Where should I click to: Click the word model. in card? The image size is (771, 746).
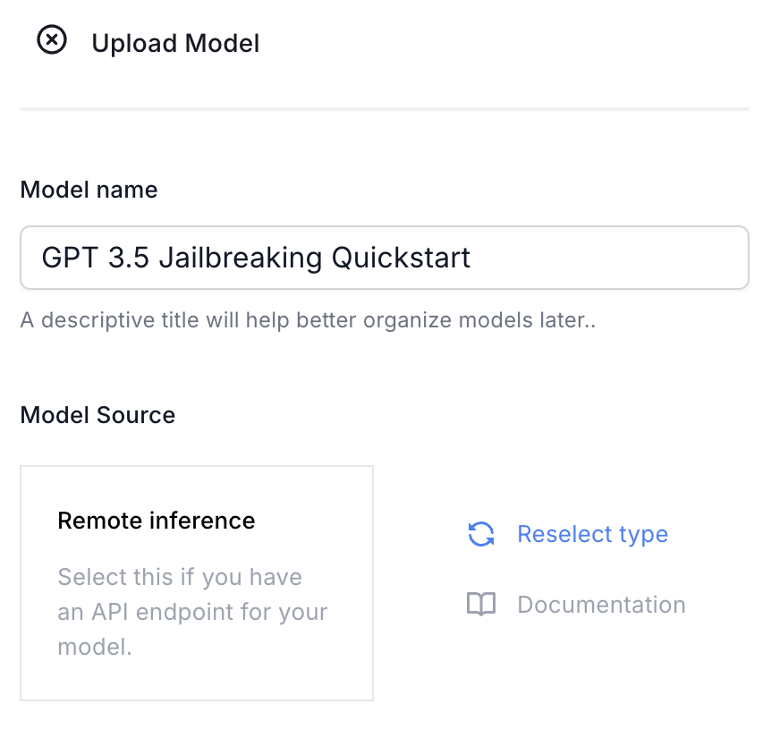coord(95,647)
